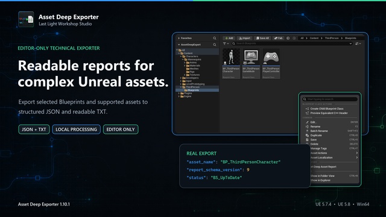Collapse the AssetDeepExport section
This screenshot has width=386, height=217.
(179, 45)
